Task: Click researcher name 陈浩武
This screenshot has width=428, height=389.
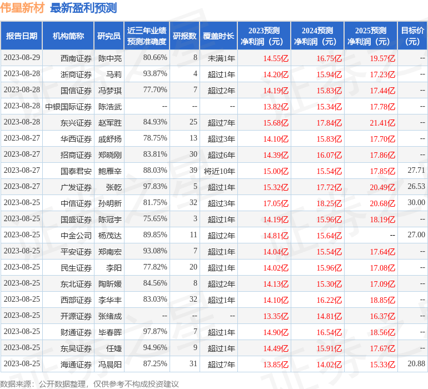Action: 110,107
